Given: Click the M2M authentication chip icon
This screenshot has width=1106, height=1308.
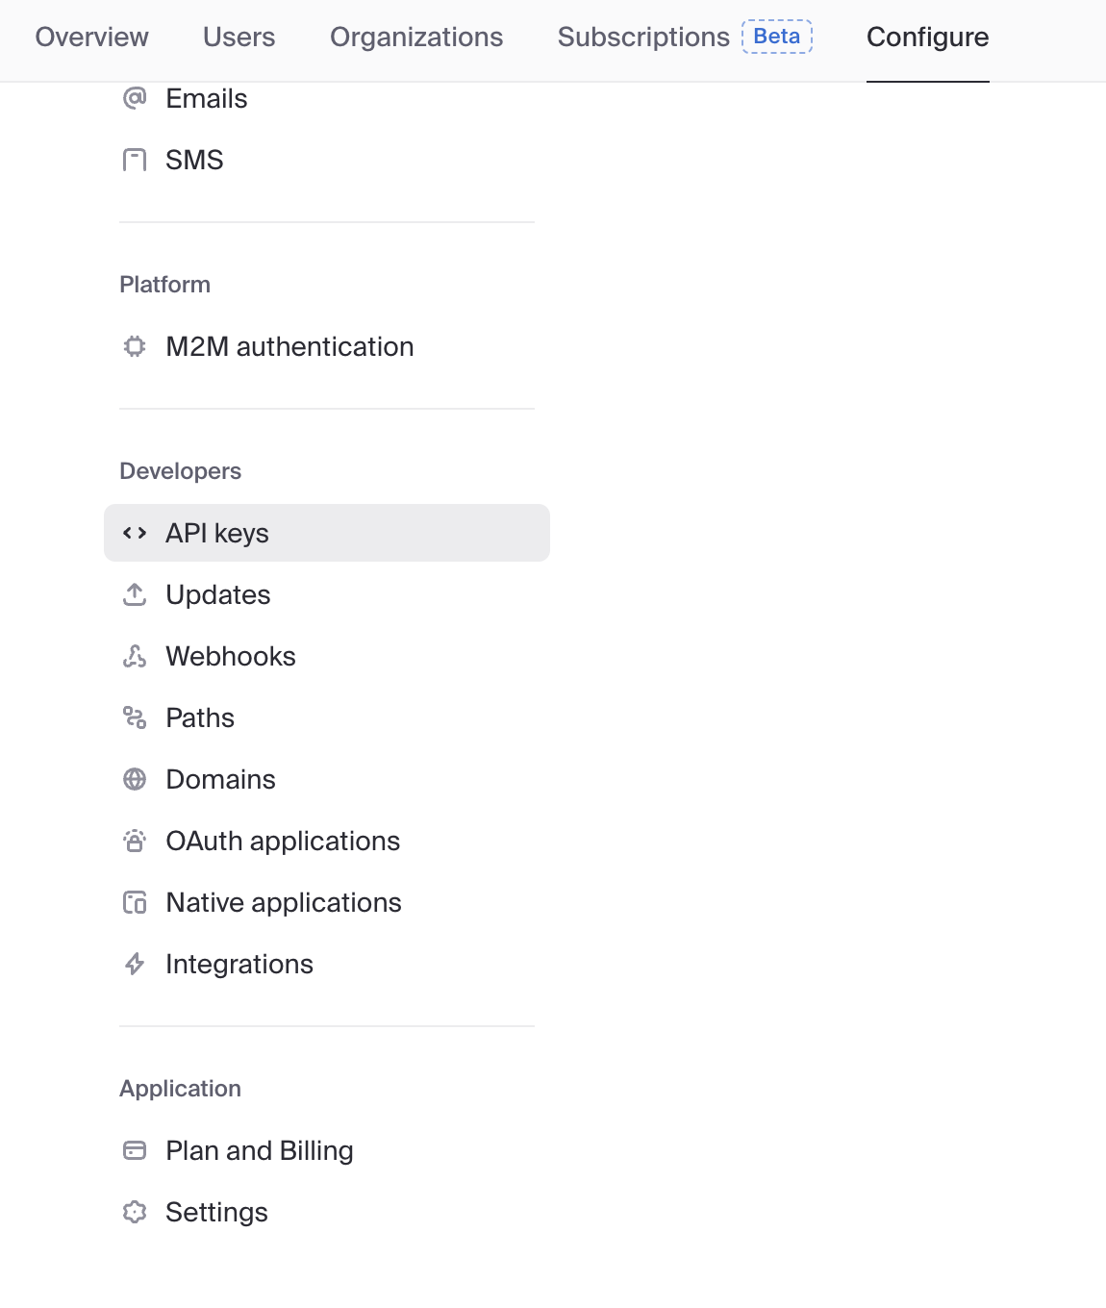Looking at the screenshot, I should pyautogui.click(x=135, y=346).
